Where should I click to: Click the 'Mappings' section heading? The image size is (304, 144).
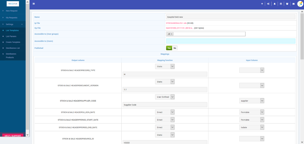tap(165, 54)
